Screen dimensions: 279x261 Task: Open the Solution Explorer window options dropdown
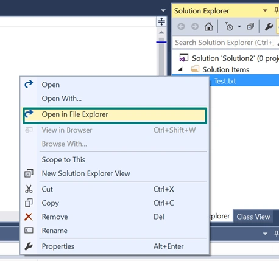pos(265,10)
